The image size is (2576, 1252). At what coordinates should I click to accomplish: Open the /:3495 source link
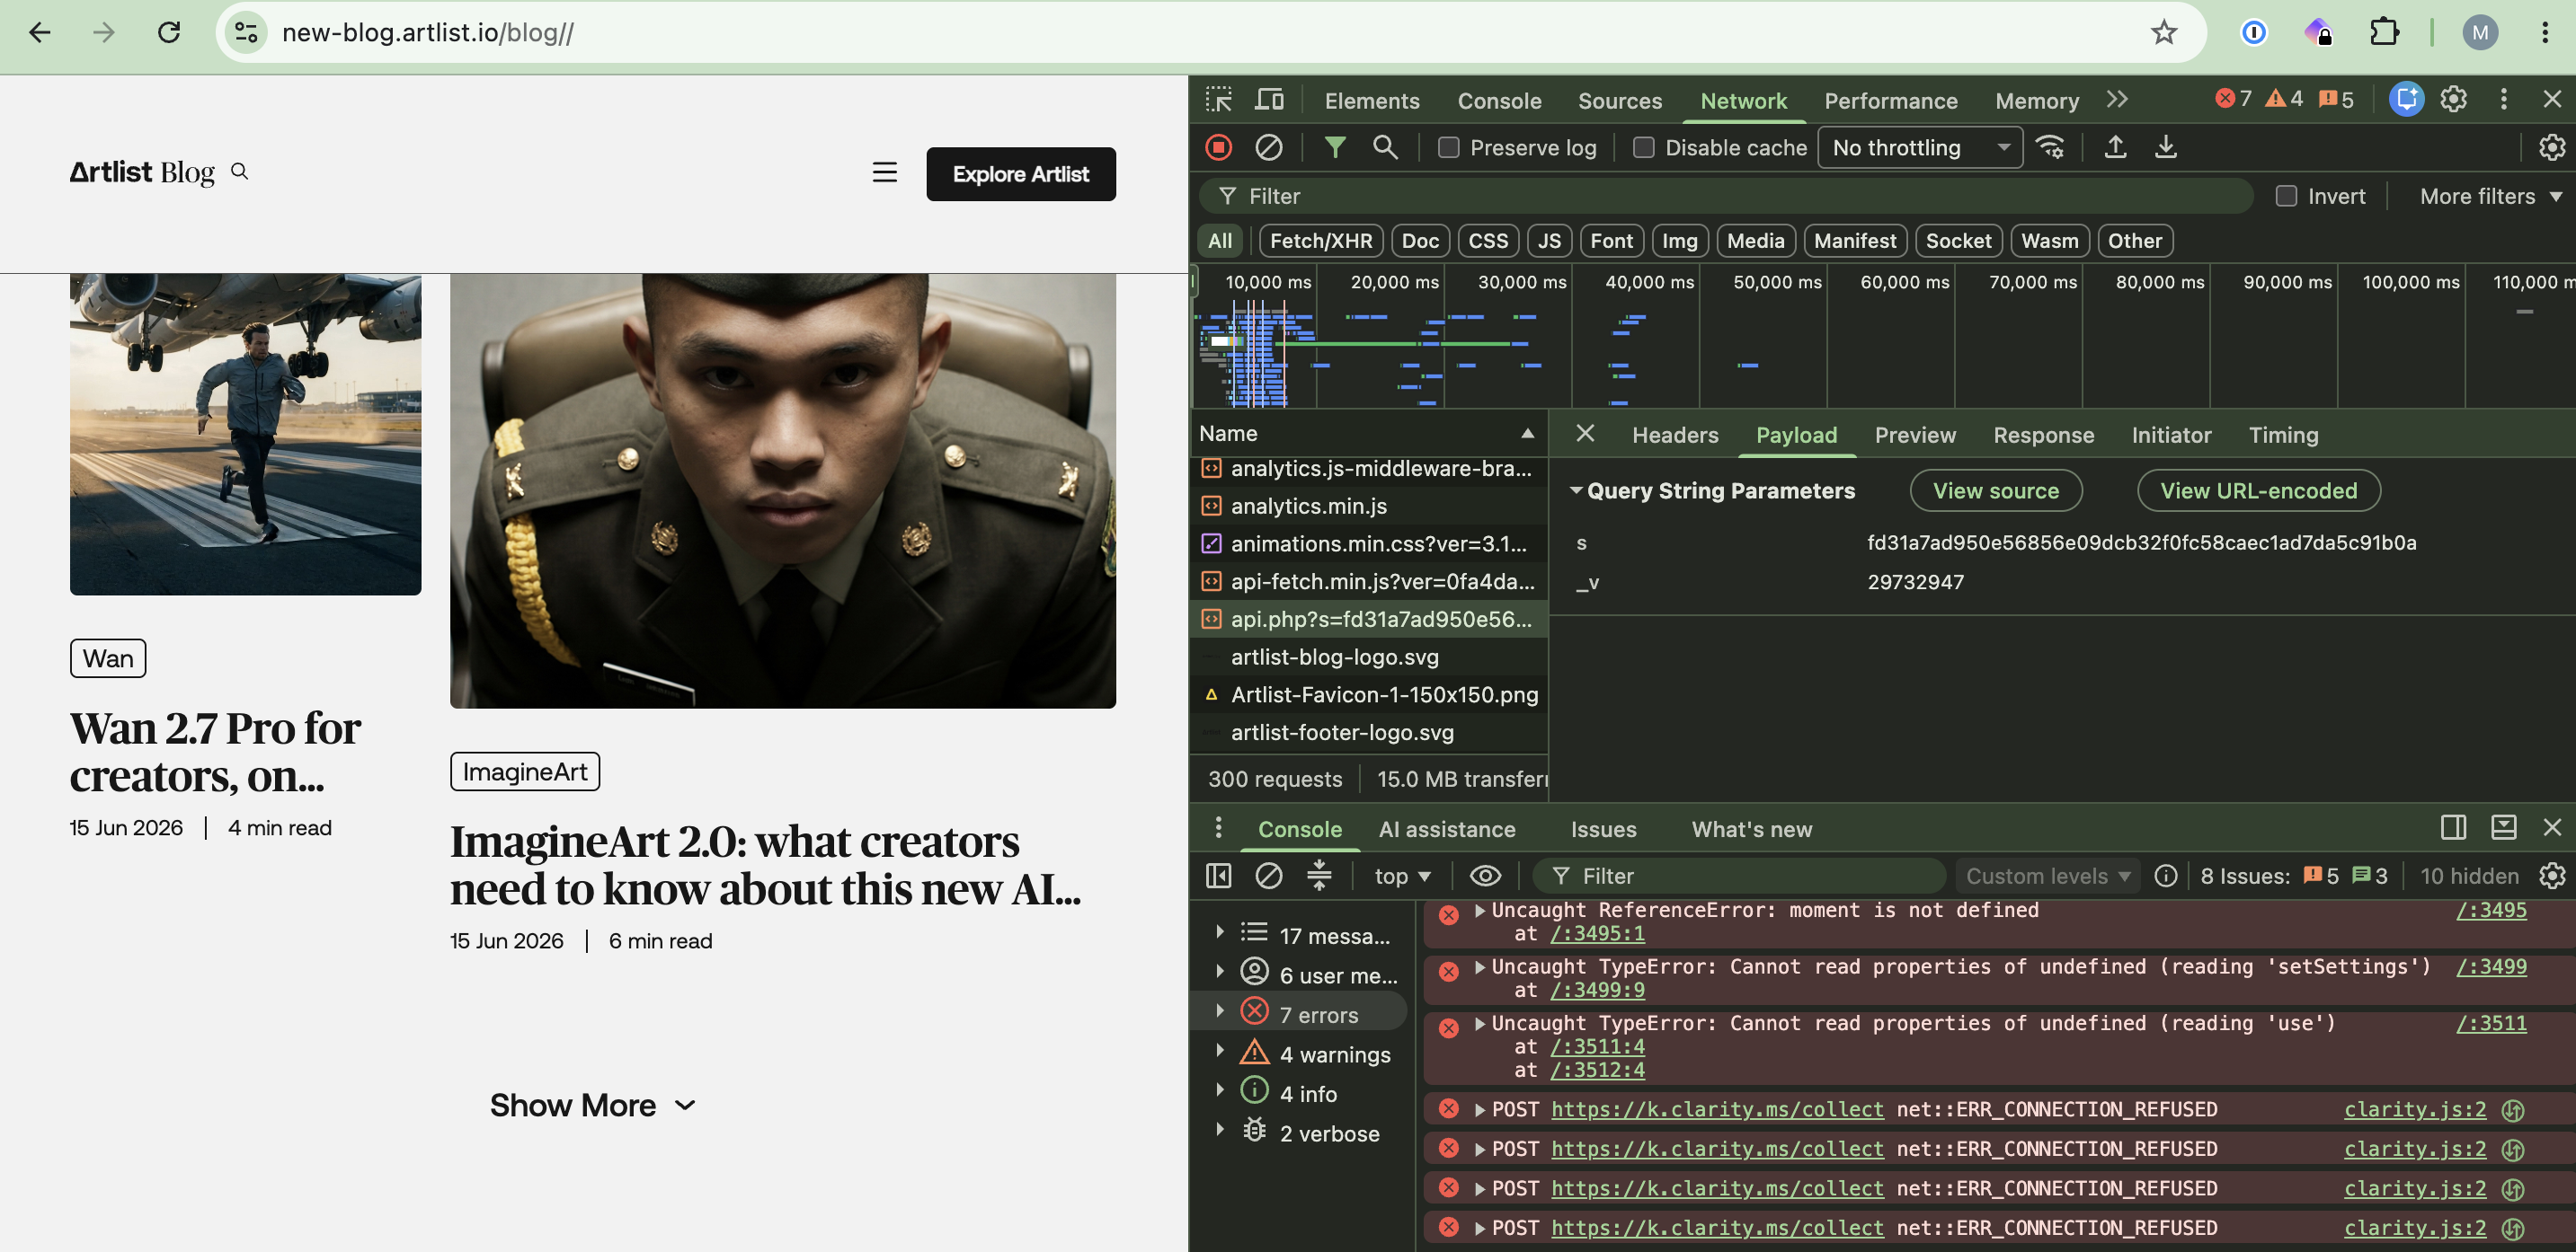click(x=2490, y=911)
